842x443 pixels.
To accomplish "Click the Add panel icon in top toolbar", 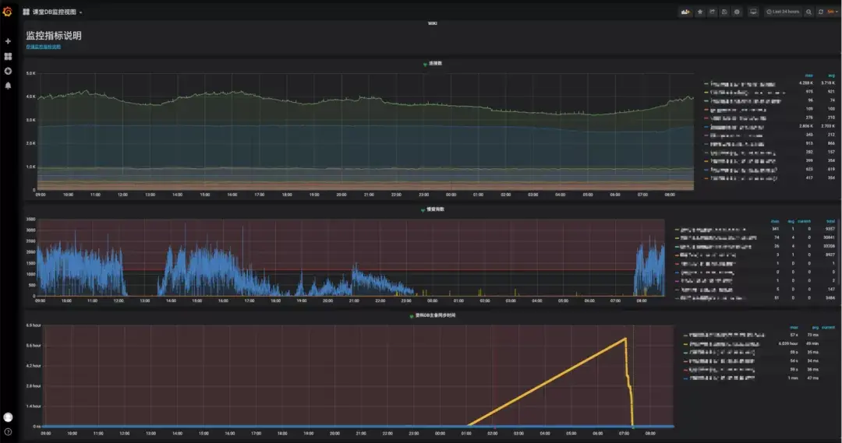I will point(686,12).
